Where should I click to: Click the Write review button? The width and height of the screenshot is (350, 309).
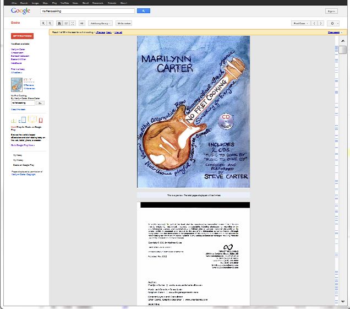pyautogui.click(x=124, y=24)
